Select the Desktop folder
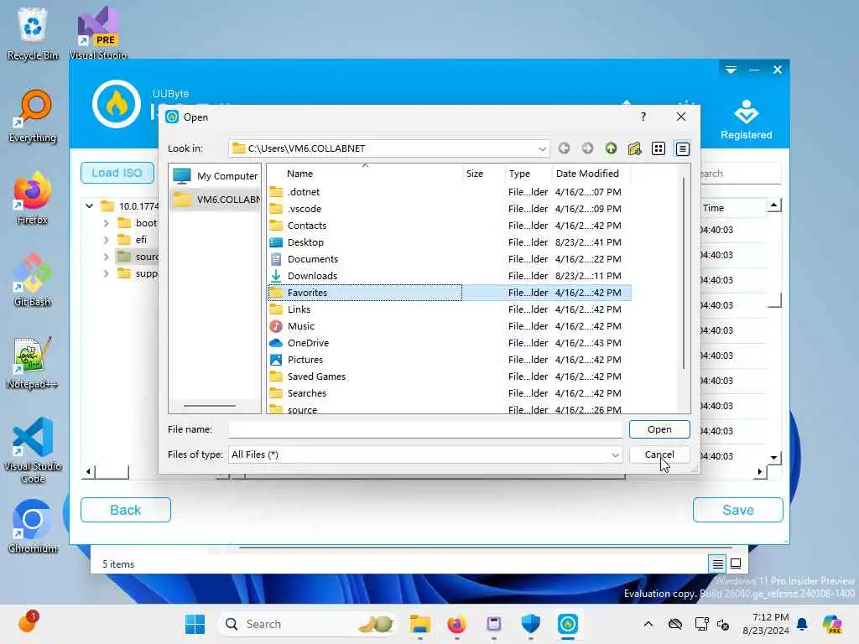Image resolution: width=859 pixels, height=644 pixels. (x=305, y=242)
